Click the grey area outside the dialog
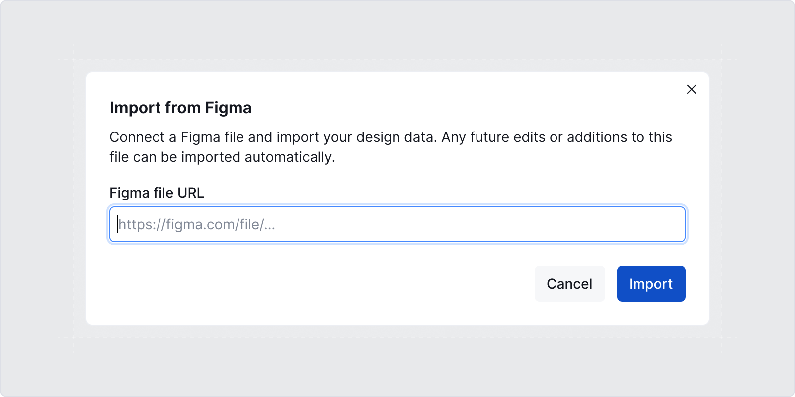795x397 pixels. 40,198
